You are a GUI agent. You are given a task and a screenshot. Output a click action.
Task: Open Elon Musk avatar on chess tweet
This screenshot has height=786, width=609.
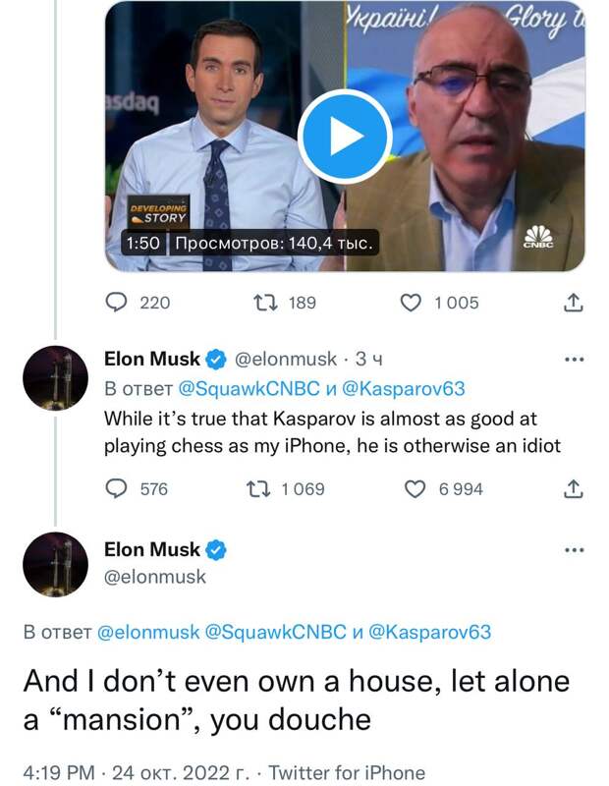pos(56,378)
